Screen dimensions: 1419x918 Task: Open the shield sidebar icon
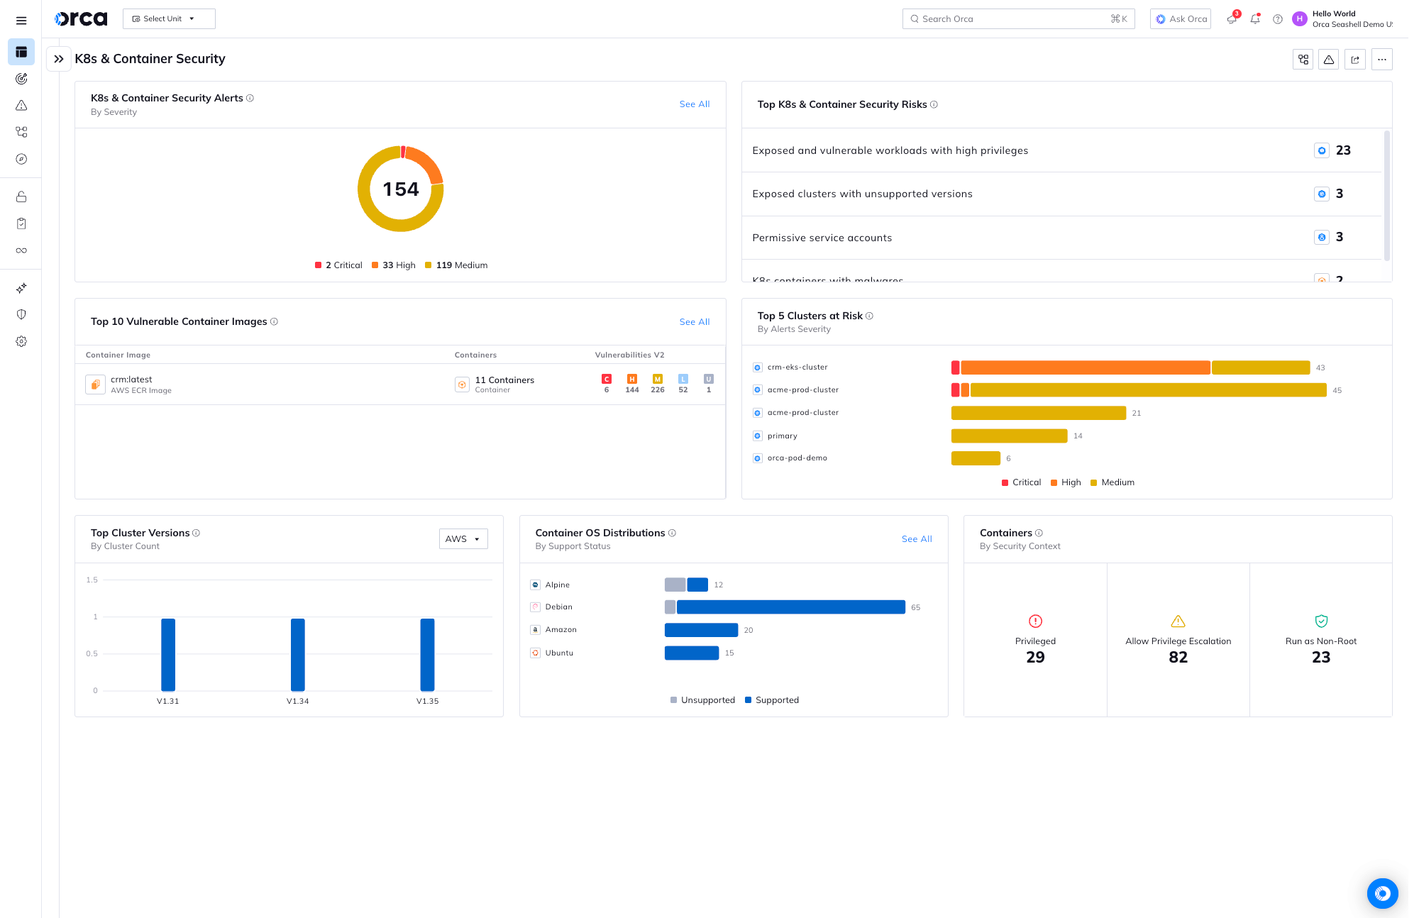point(21,314)
